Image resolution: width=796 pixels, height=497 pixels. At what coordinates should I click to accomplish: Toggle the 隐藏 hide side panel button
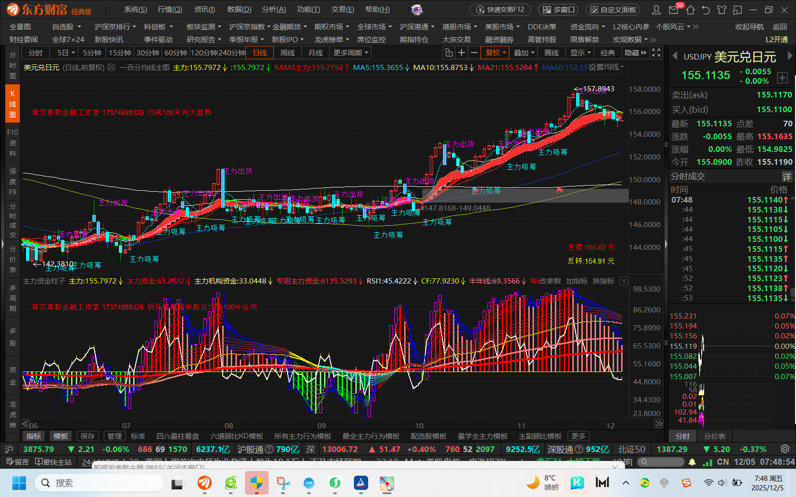point(635,53)
